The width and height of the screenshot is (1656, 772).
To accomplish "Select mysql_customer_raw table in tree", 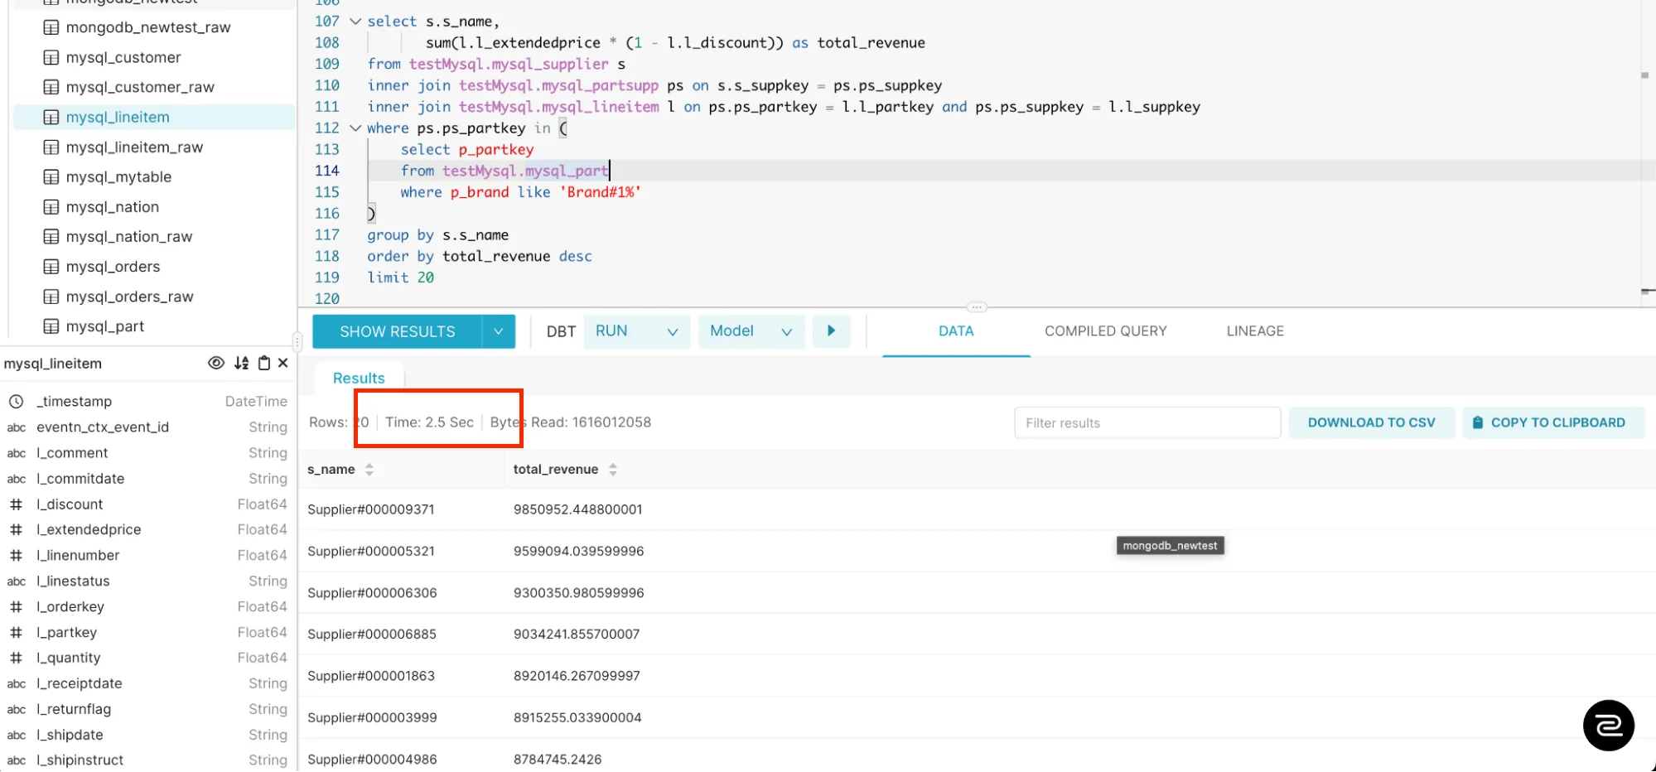I will tap(140, 87).
